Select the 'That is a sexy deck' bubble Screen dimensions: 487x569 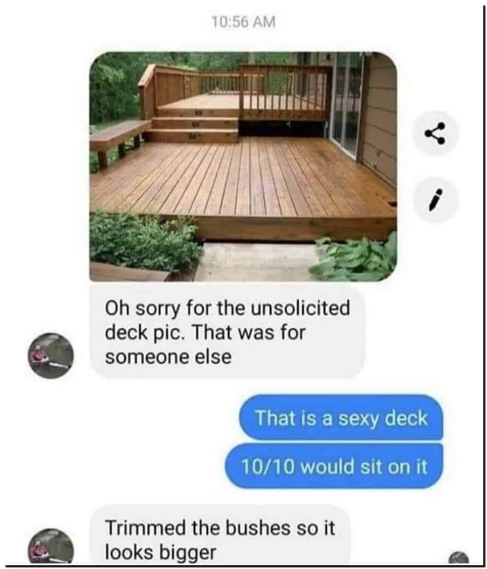click(341, 418)
